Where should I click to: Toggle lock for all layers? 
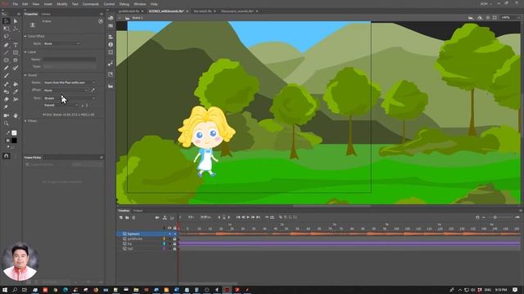click(174, 228)
